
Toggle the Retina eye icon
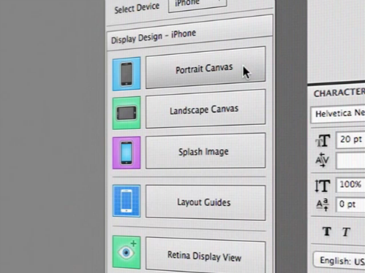pyautogui.click(x=127, y=253)
